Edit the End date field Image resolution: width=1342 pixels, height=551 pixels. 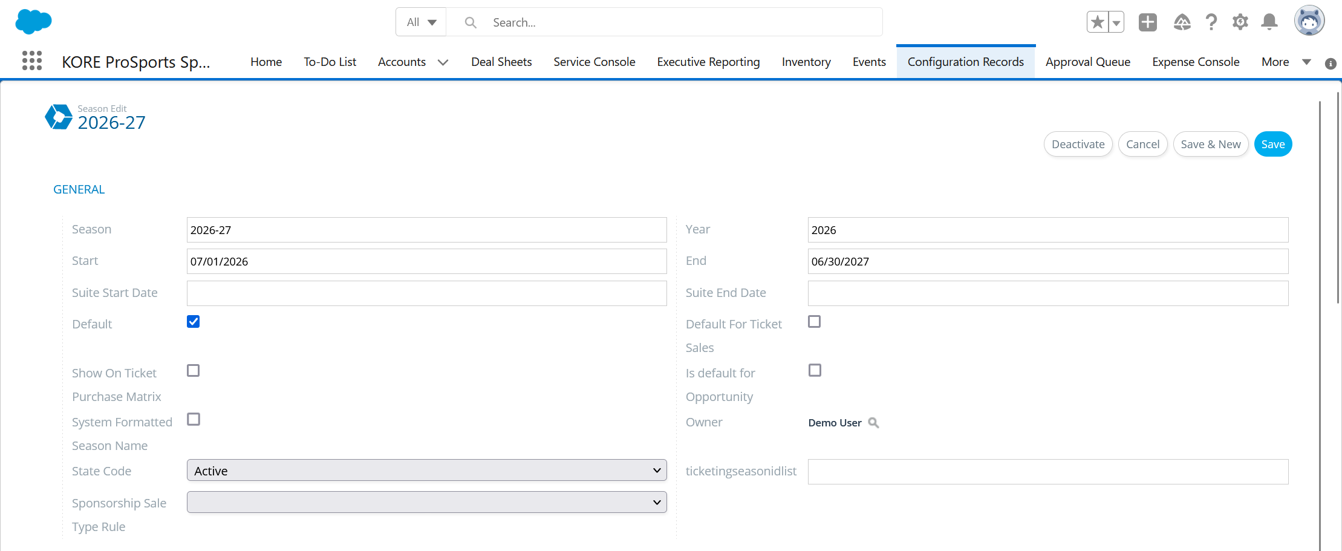(x=1047, y=261)
